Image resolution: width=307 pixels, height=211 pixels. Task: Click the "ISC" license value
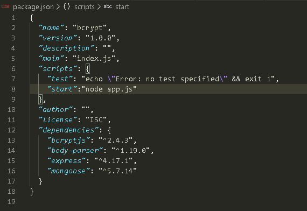96,120
